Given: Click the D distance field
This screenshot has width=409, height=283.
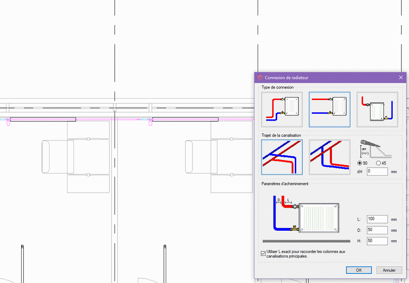Looking at the screenshot, I should 377,230.
